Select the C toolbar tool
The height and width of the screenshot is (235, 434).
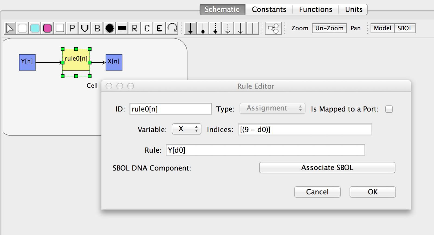[x=147, y=28]
